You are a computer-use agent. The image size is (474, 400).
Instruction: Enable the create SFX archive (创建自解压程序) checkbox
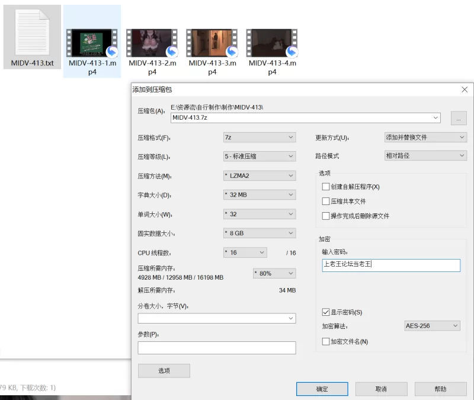(326, 187)
